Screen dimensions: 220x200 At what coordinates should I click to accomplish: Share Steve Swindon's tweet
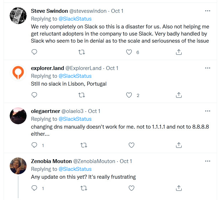click(179, 52)
